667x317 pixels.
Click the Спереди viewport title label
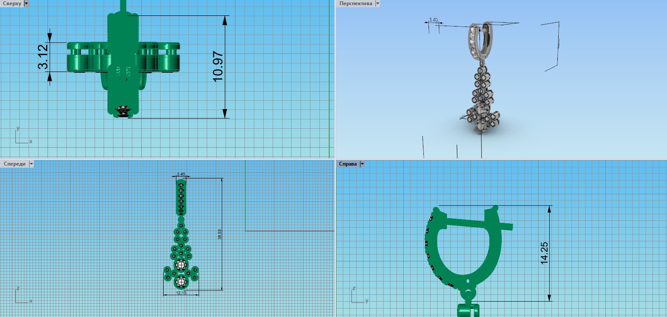point(14,164)
